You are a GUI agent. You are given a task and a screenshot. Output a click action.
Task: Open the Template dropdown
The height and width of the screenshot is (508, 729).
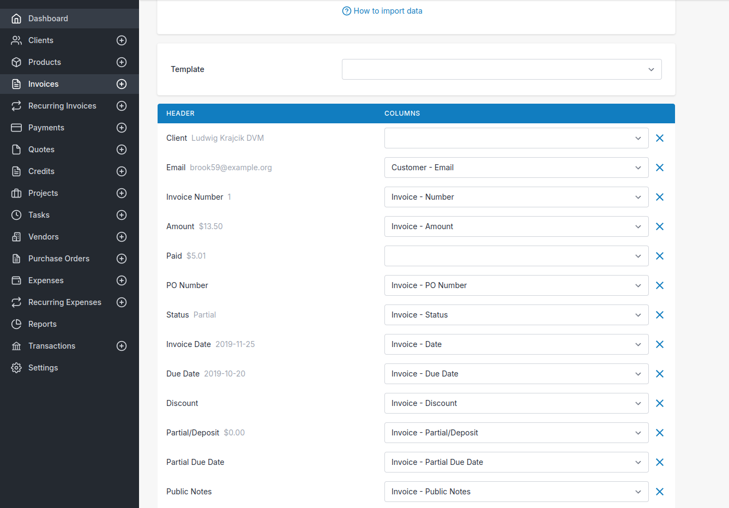point(501,69)
